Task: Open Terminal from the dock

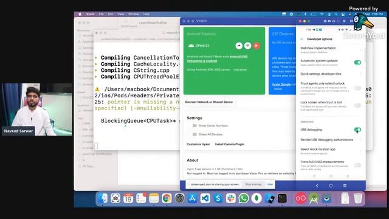Action: 282,198
